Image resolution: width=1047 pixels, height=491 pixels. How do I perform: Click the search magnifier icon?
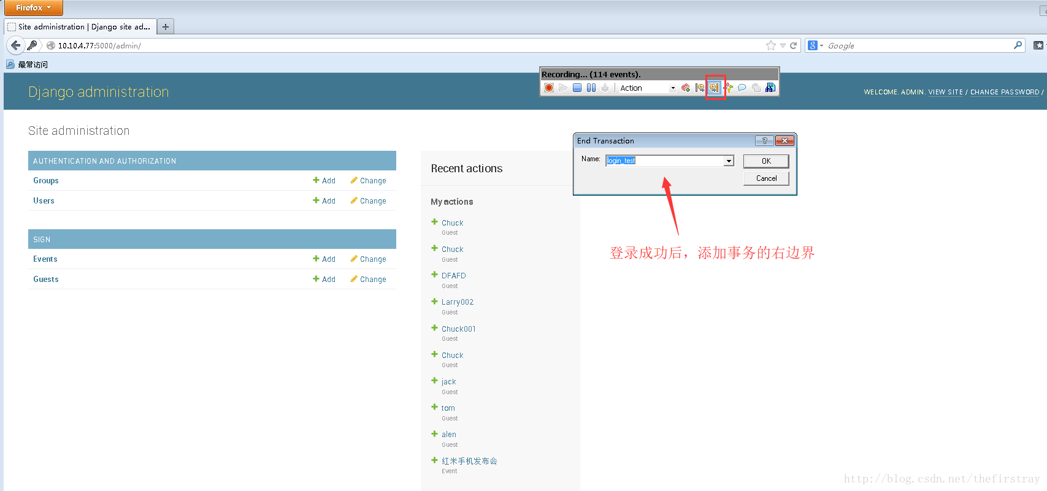tap(1018, 45)
